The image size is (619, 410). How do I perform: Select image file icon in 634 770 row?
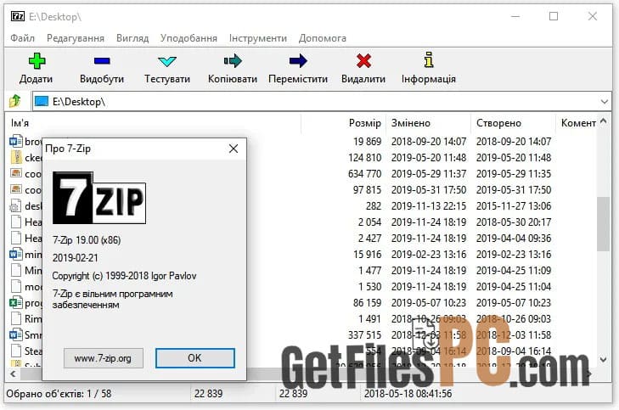click(16, 173)
